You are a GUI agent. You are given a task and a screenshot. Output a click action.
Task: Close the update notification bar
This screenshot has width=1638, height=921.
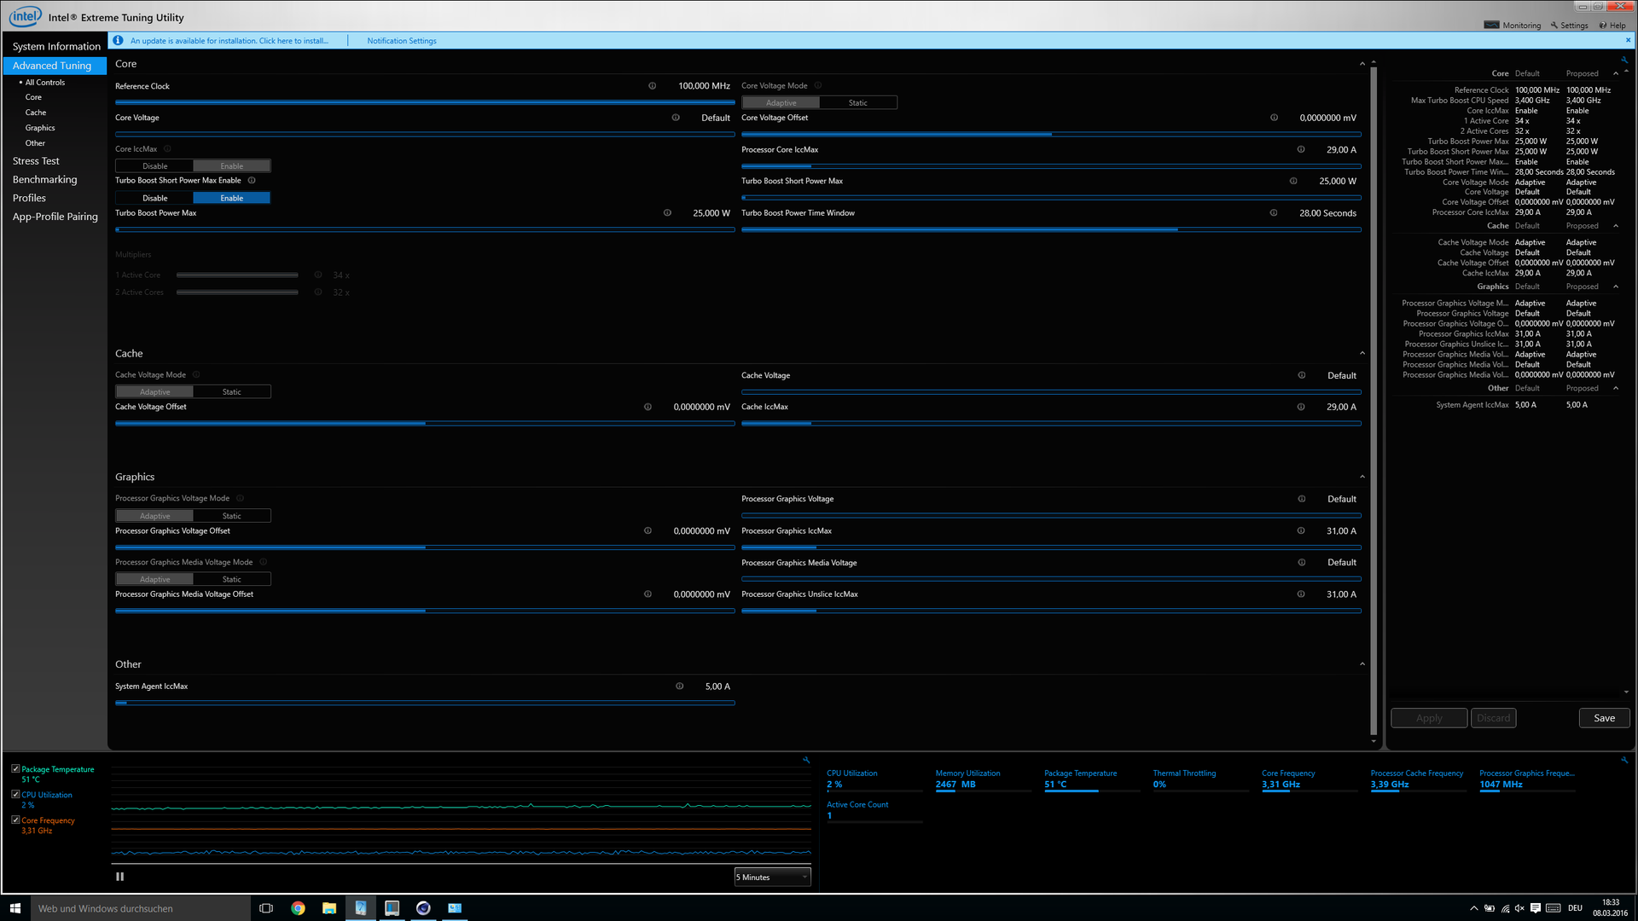(x=1628, y=40)
